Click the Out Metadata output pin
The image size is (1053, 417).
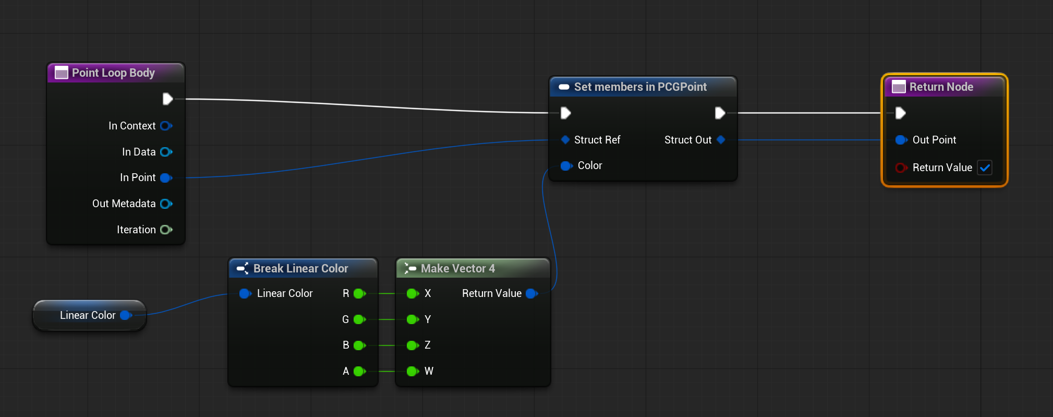click(x=166, y=204)
